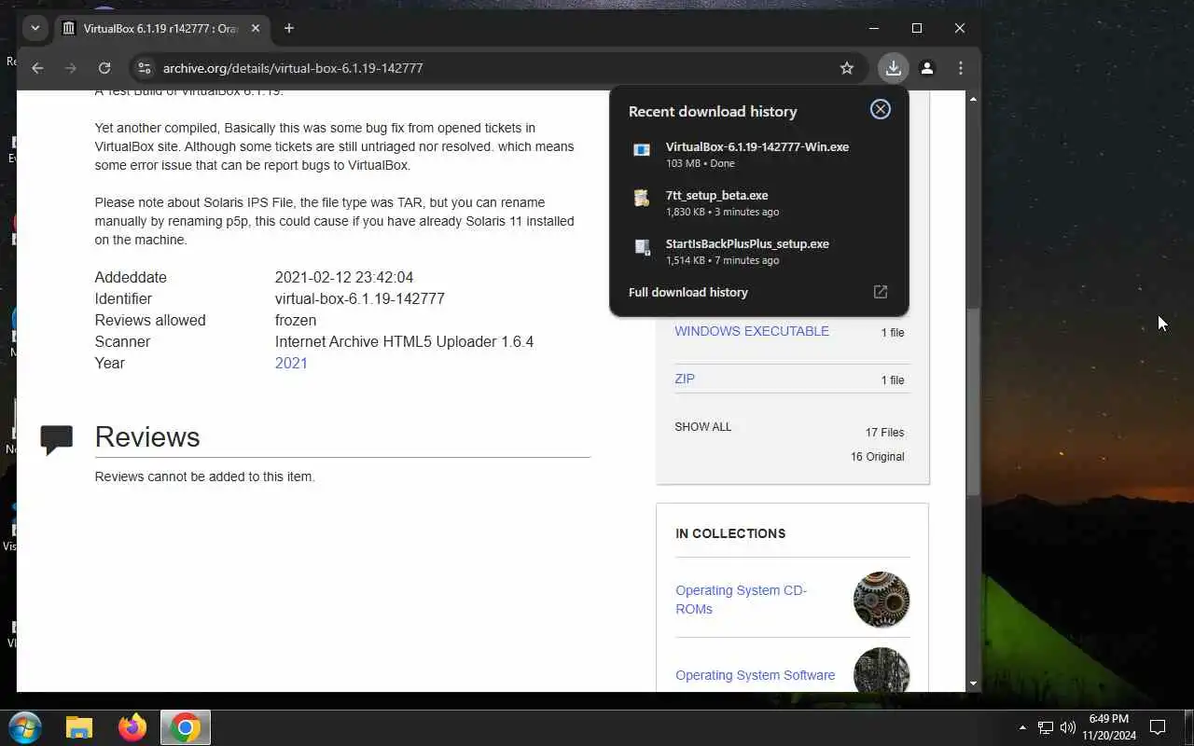Open Operating System CD-ROMs collection link
The height and width of the screenshot is (746, 1194).
(x=741, y=600)
